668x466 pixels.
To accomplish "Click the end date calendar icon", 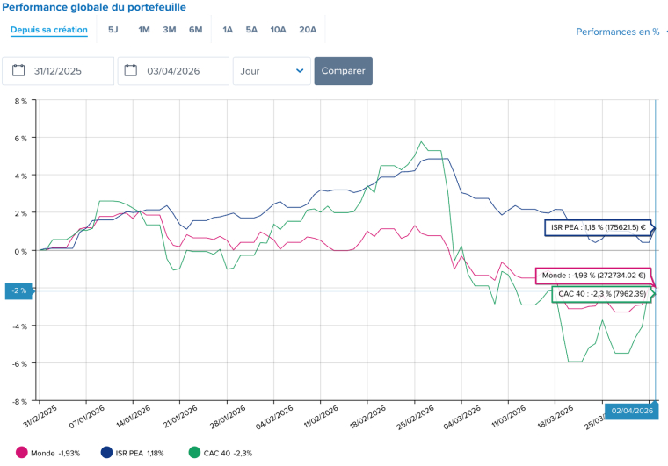I will tap(131, 71).
